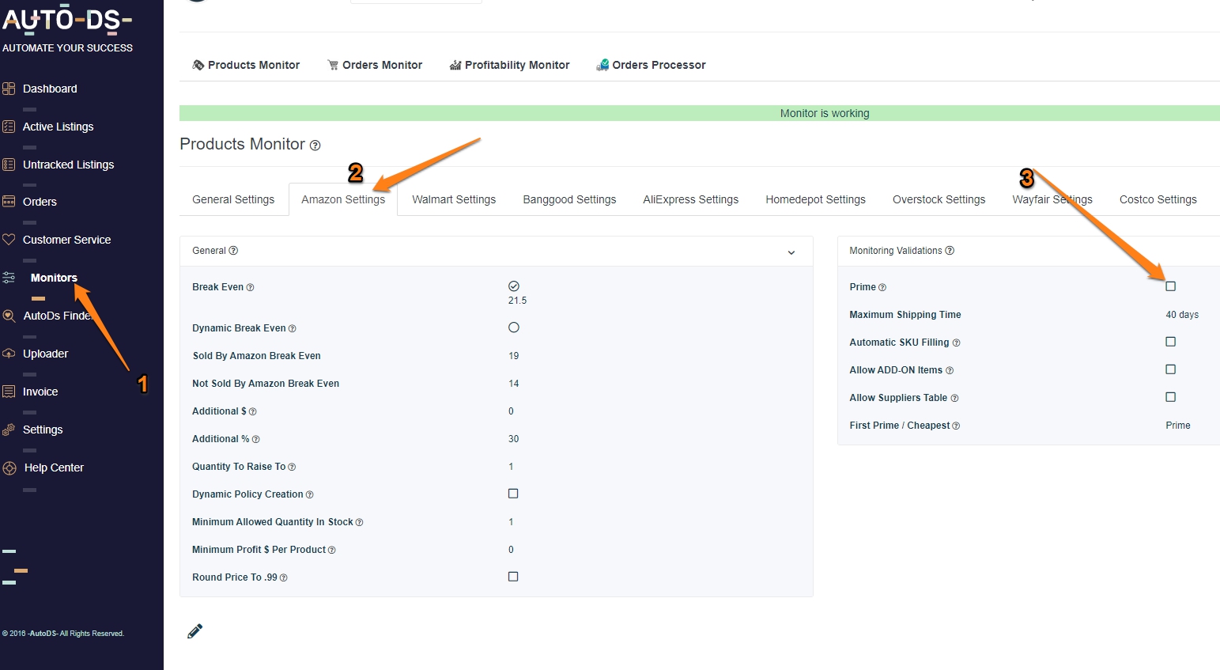Click help icon next to Minimum Allowed Quantity In Stock
This screenshot has width=1220, height=670.
pos(359,523)
